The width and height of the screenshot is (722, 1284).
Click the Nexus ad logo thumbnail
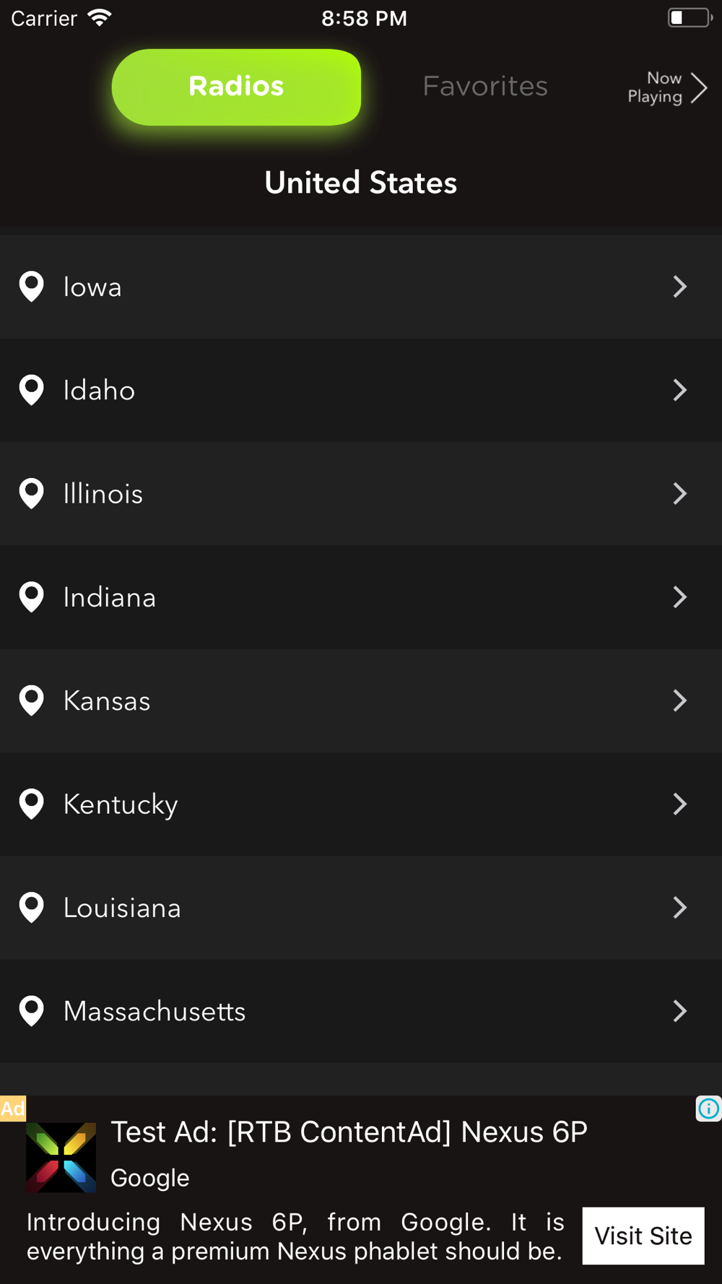point(61,1157)
